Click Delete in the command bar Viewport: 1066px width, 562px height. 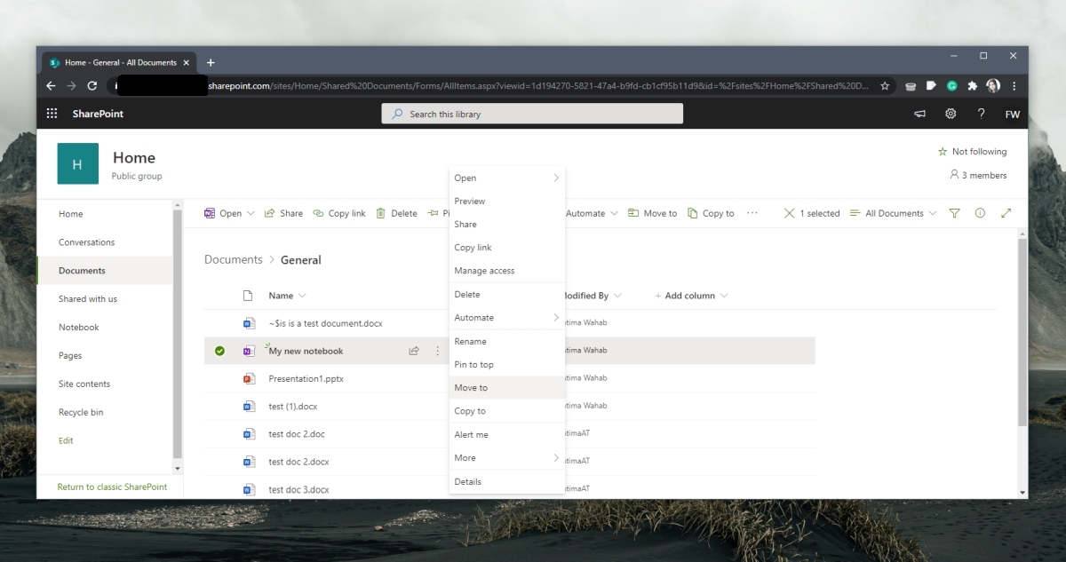[396, 213]
